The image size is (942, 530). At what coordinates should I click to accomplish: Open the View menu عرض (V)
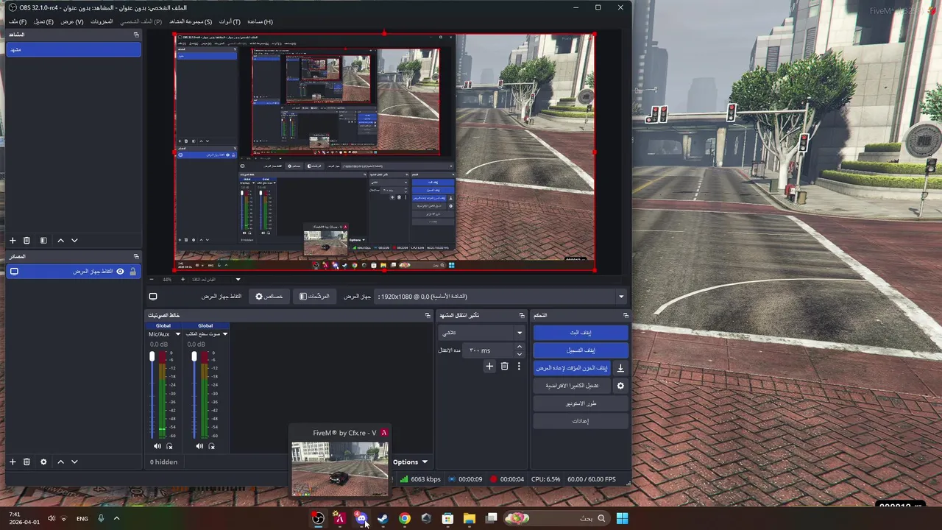pyautogui.click(x=72, y=21)
